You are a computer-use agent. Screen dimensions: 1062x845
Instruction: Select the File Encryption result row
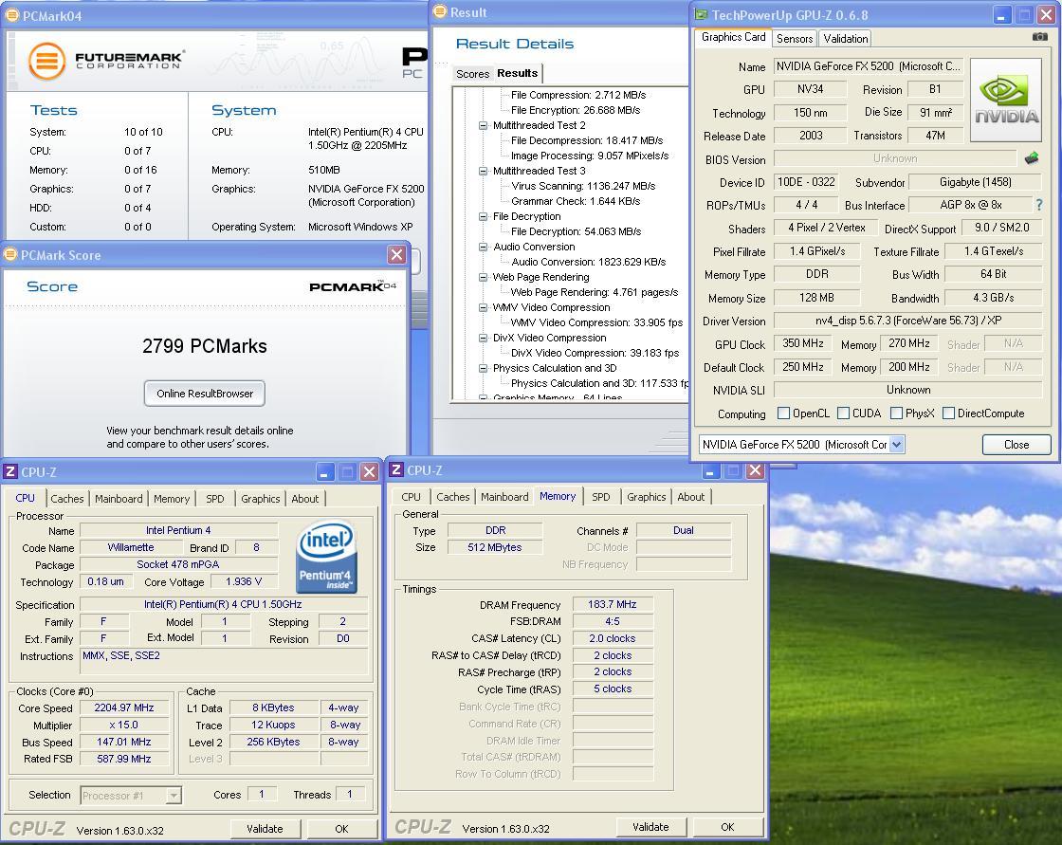(576, 110)
